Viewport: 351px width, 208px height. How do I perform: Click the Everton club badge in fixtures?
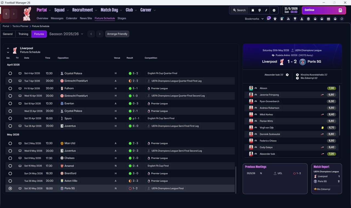62,103
